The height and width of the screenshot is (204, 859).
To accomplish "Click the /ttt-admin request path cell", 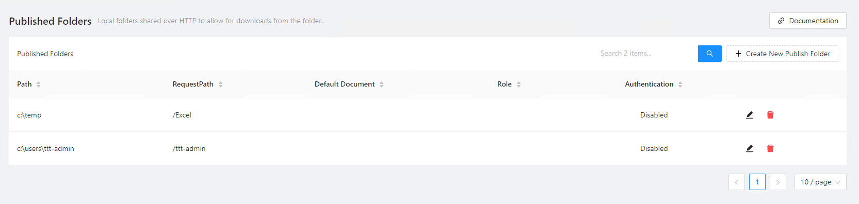I will pos(189,148).
